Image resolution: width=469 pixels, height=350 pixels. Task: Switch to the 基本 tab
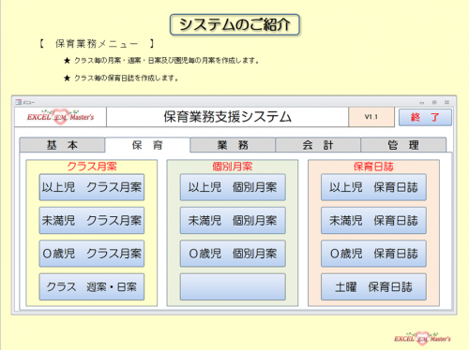point(62,145)
